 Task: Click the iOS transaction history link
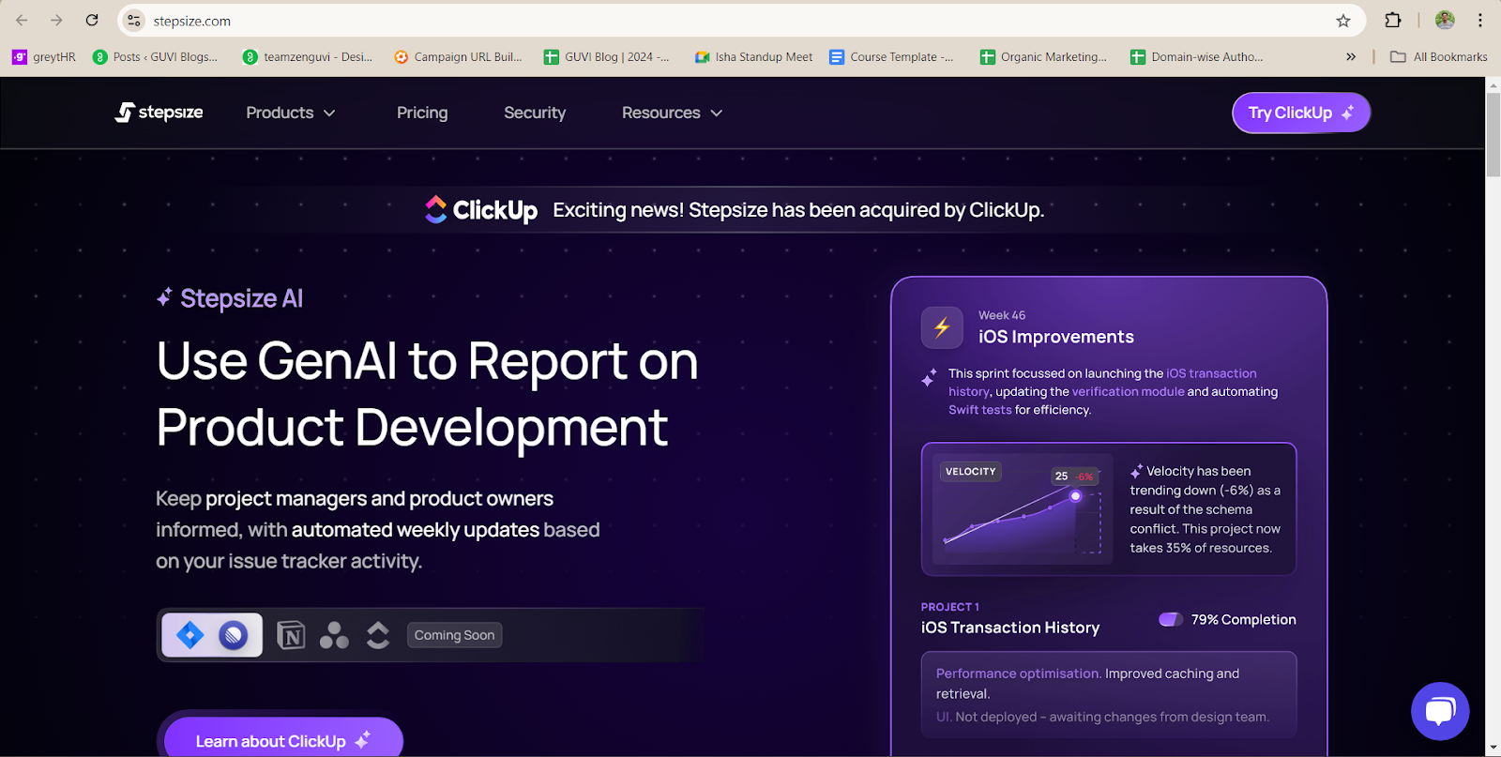(1211, 373)
